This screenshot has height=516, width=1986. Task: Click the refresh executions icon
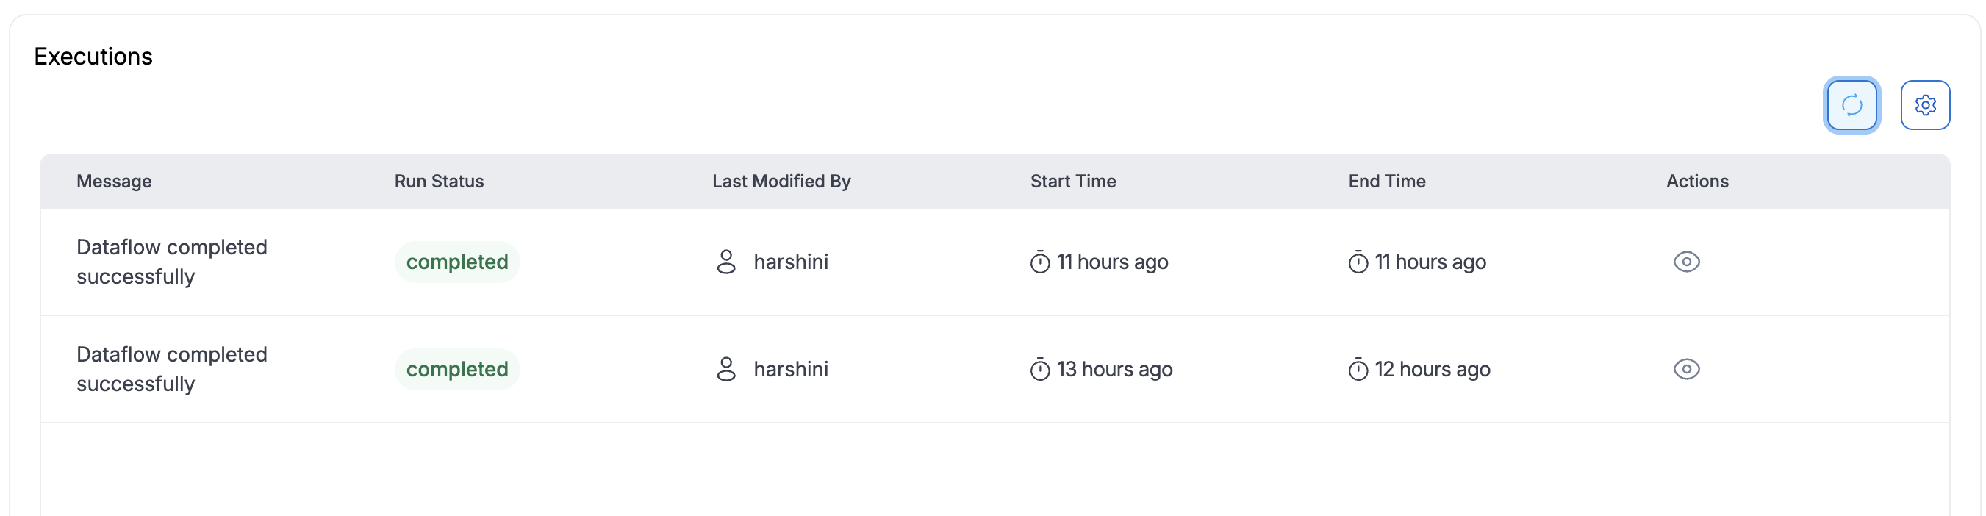[1851, 105]
